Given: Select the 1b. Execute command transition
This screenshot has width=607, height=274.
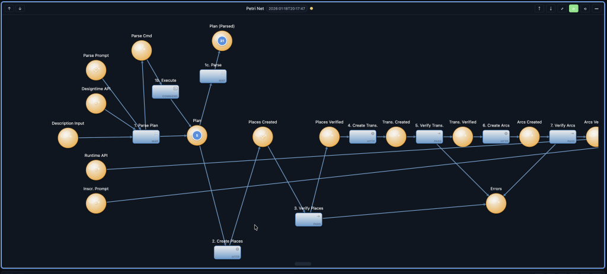Looking at the screenshot, I should (x=165, y=92).
